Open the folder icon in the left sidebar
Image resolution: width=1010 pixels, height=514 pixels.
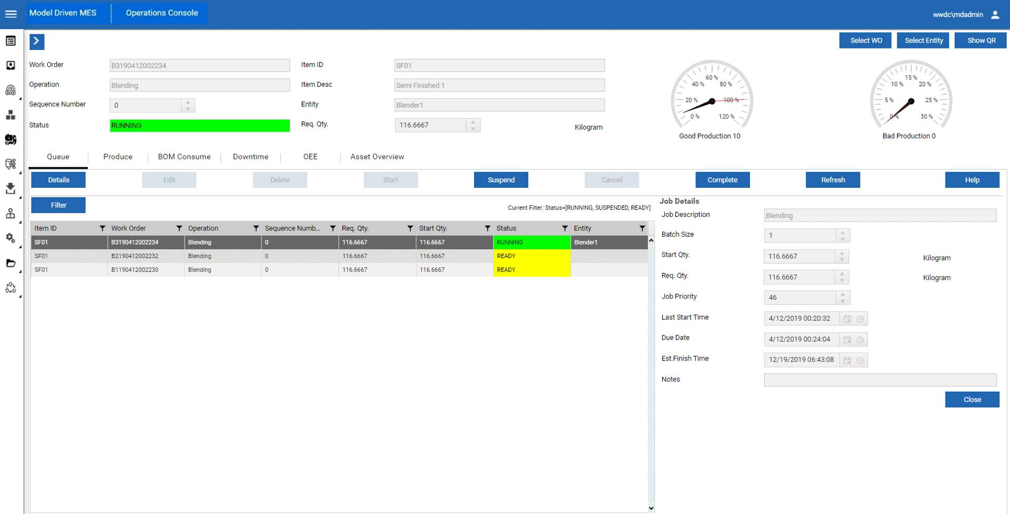pos(11,263)
